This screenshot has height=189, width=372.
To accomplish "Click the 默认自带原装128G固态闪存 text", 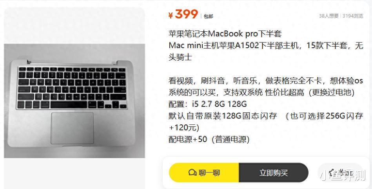I will pos(223,116).
